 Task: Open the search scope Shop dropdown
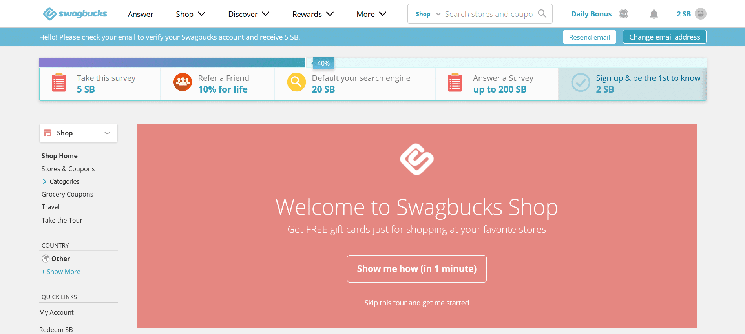coord(428,14)
